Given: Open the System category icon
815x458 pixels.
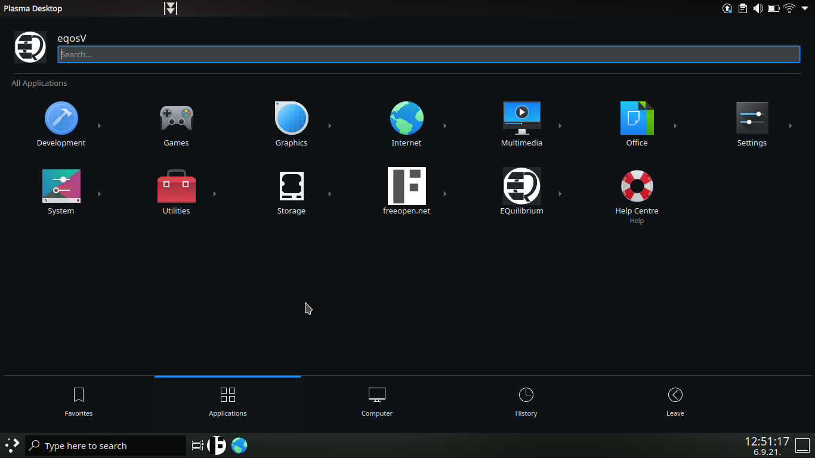Looking at the screenshot, I should point(61,186).
